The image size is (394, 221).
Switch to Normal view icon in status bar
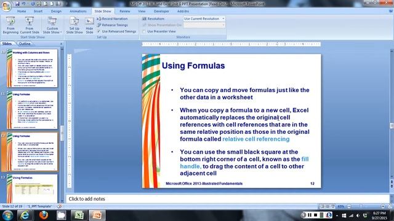(322, 206)
